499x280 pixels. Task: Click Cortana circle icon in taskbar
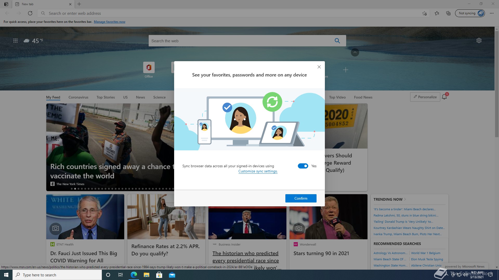pos(108,275)
